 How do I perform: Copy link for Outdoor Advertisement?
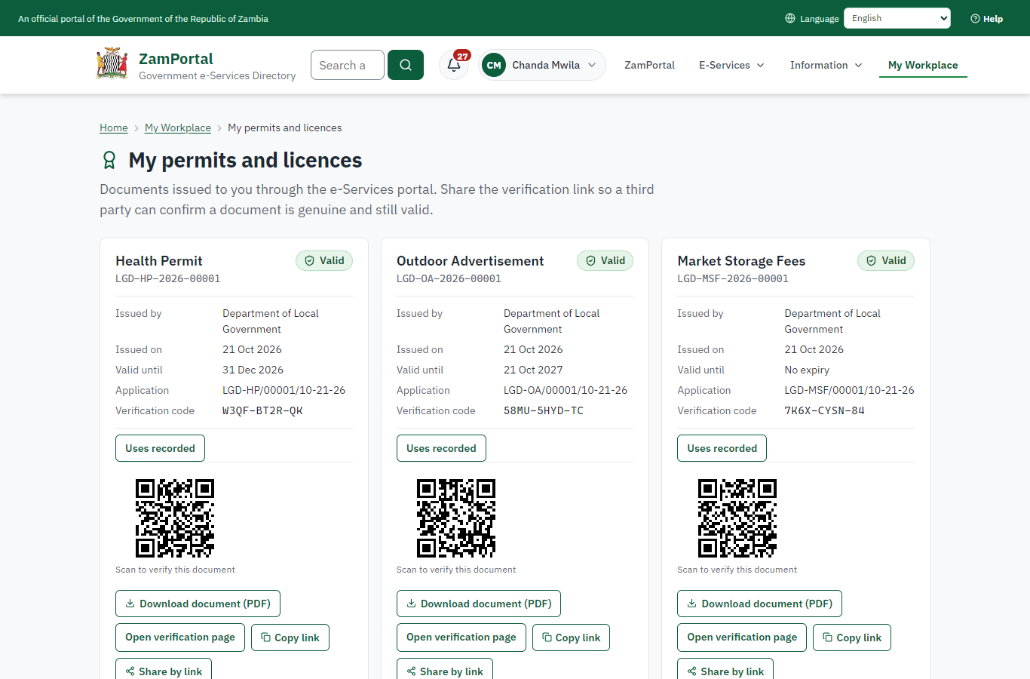pos(571,638)
